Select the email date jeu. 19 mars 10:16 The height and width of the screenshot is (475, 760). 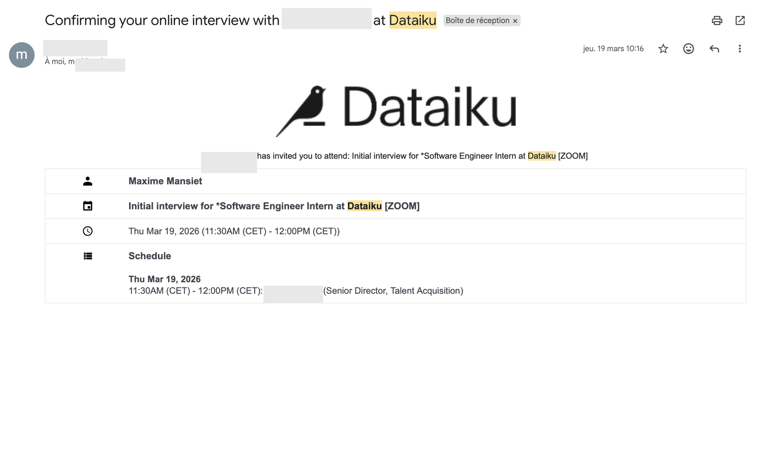[x=613, y=48]
